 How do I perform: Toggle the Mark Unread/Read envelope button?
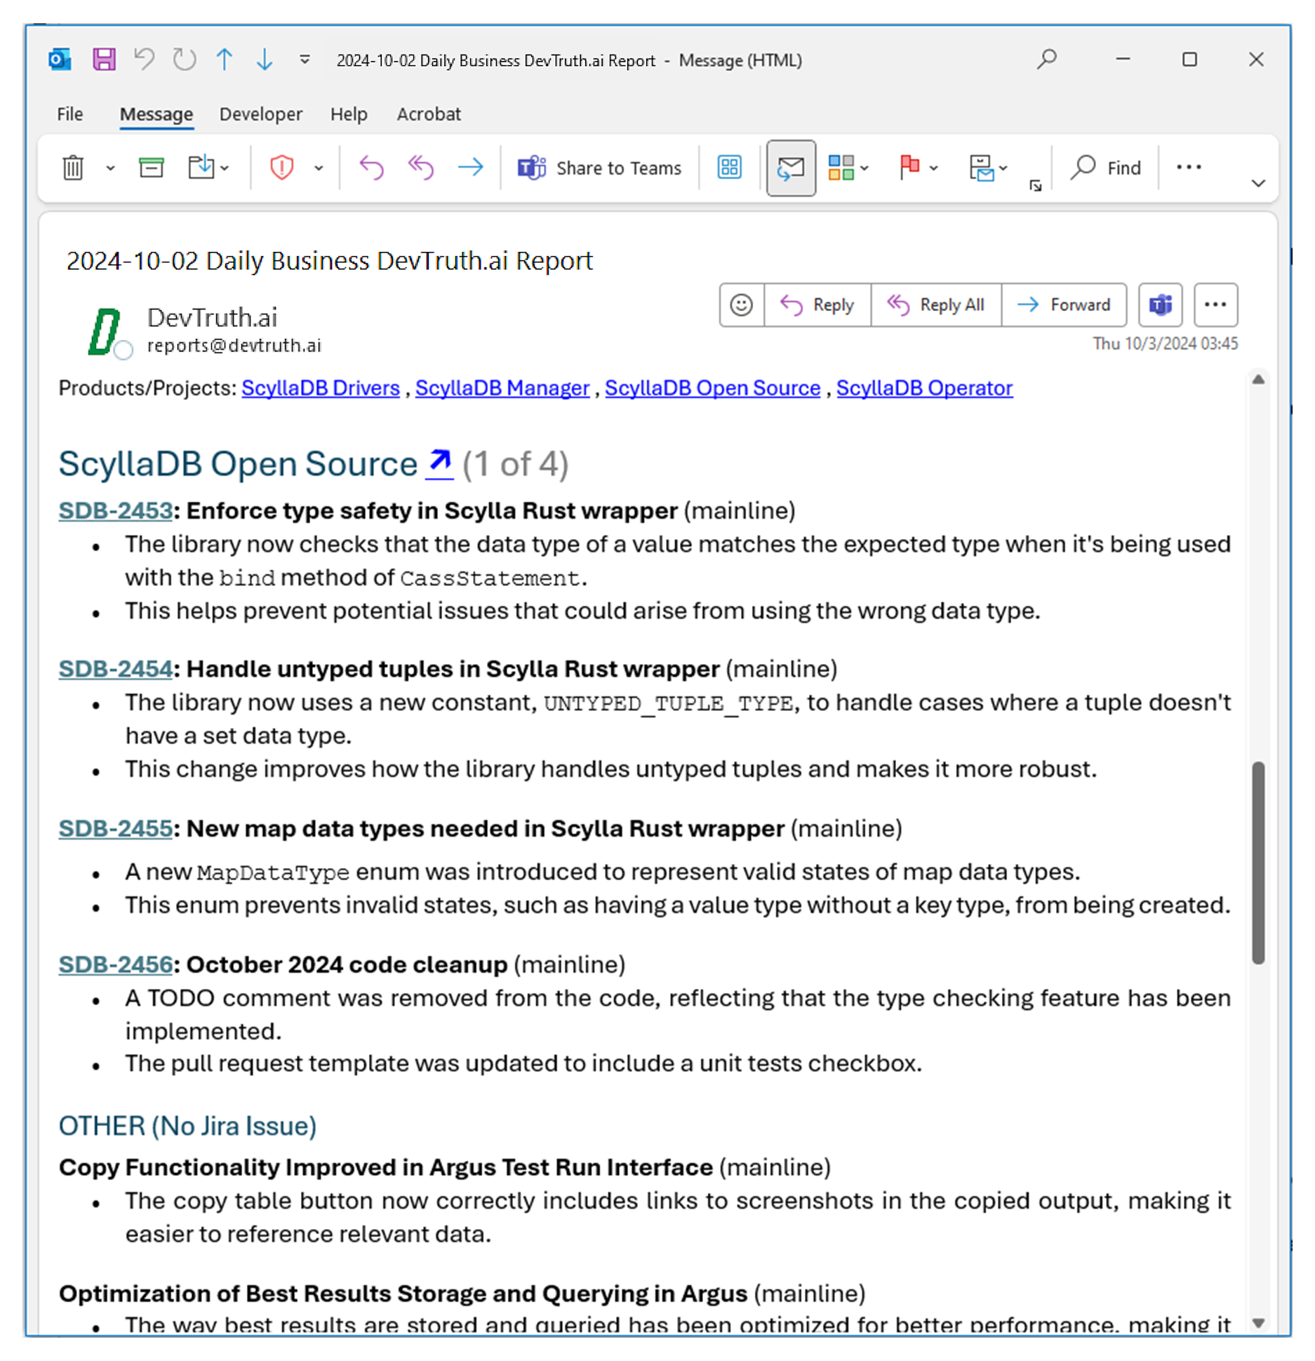point(791,168)
